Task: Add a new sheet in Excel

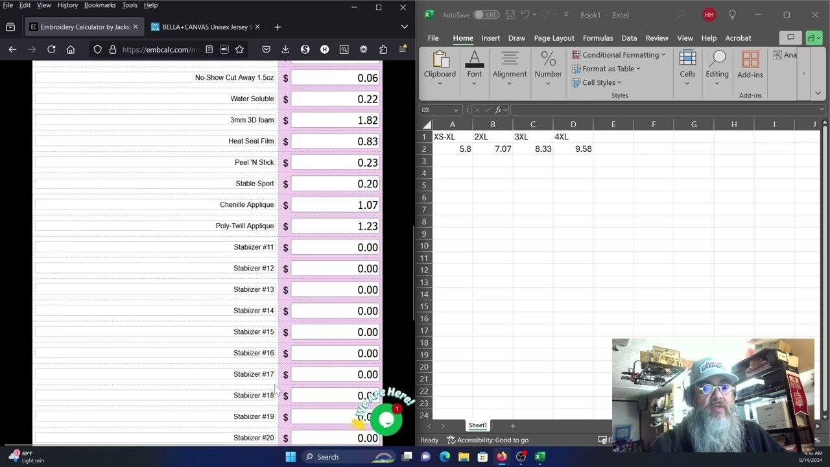Action: [x=512, y=425]
